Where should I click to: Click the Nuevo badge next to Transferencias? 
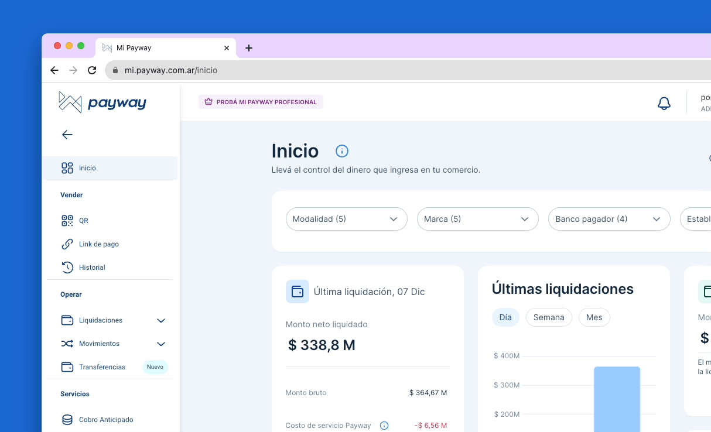coord(155,367)
